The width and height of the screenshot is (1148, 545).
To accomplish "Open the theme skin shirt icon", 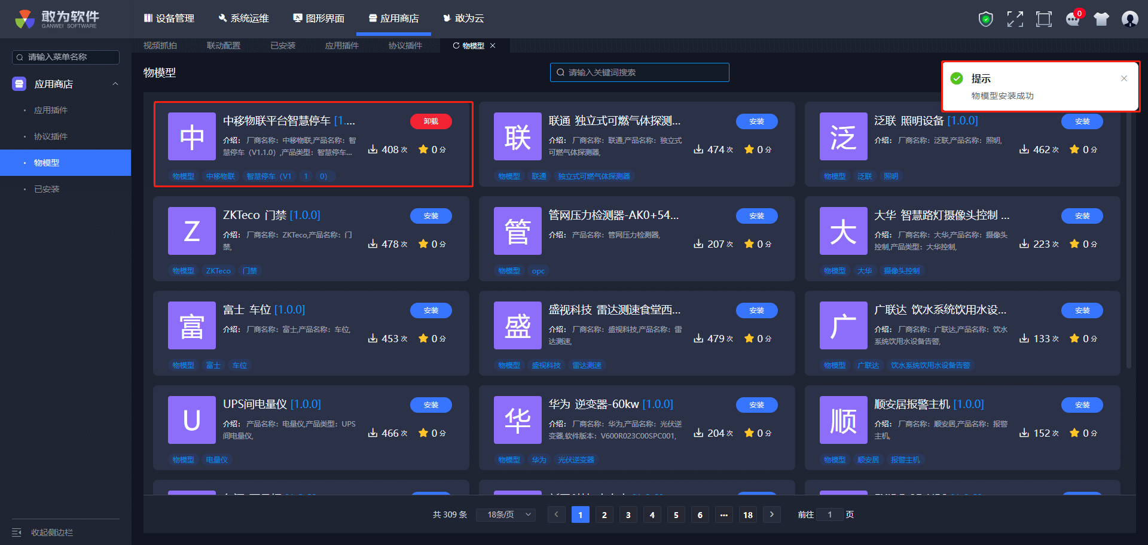I will click(x=1101, y=19).
